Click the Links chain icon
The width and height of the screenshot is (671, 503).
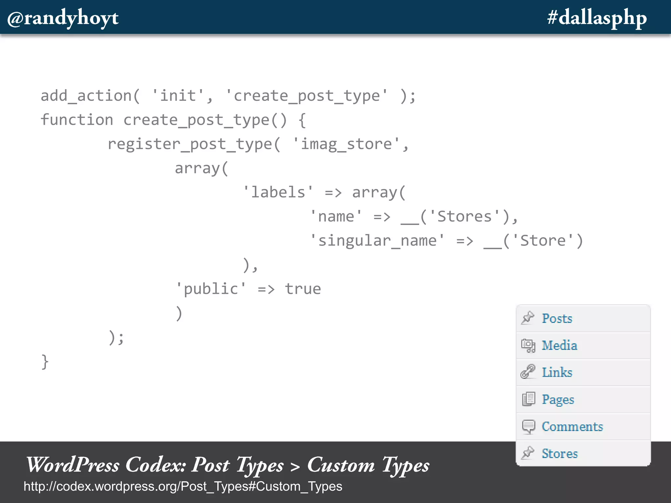tap(528, 372)
